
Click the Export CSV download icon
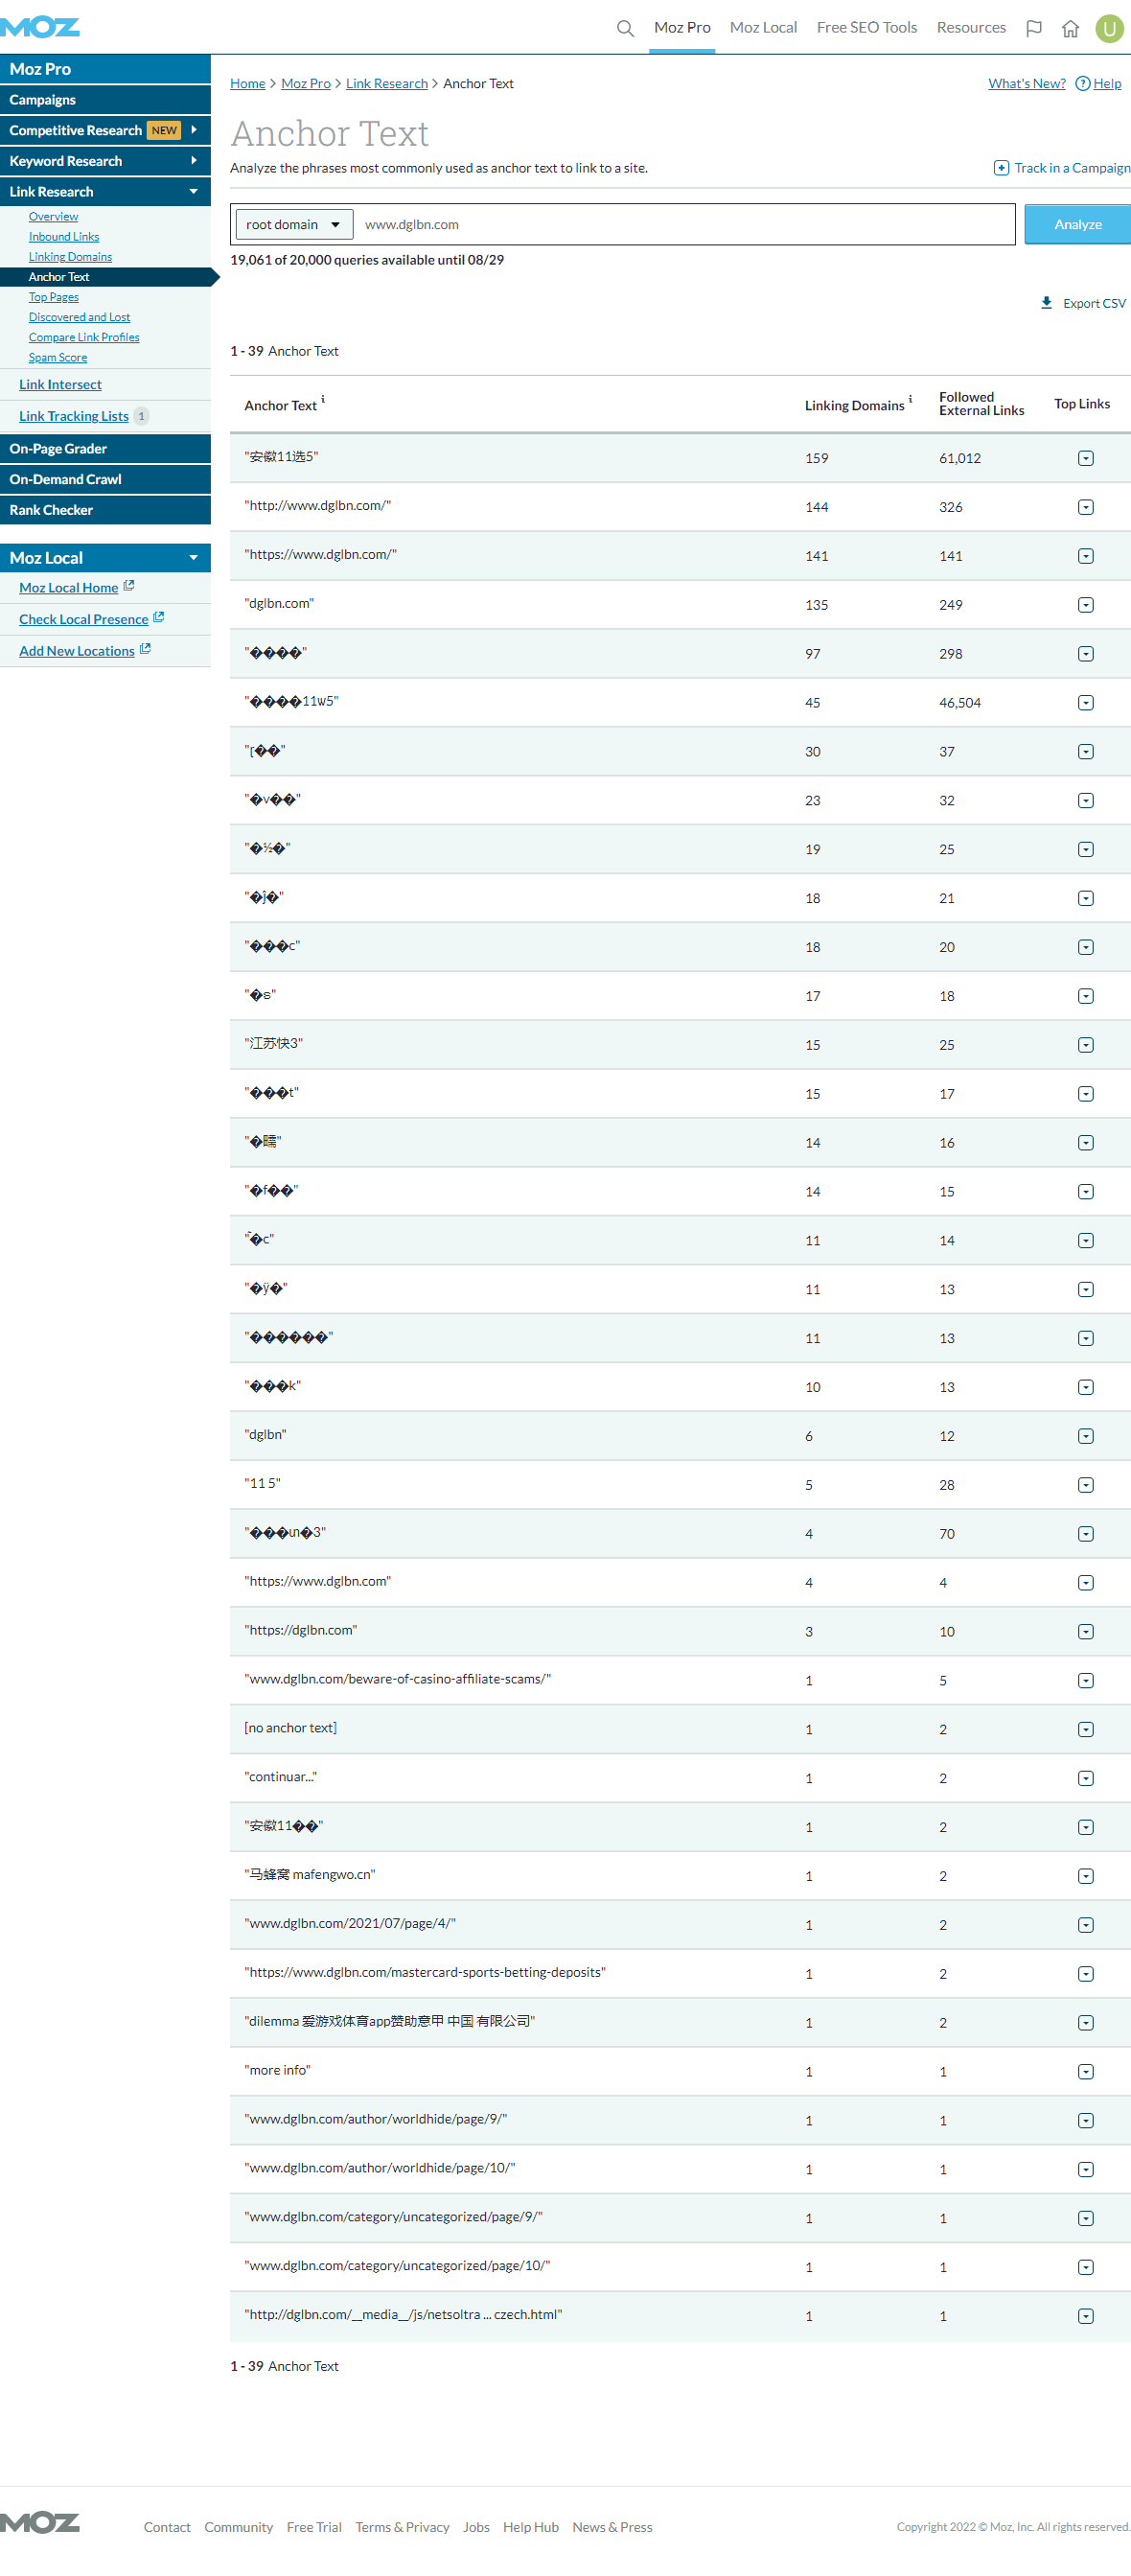pyautogui.click(x=1046, y=303)
